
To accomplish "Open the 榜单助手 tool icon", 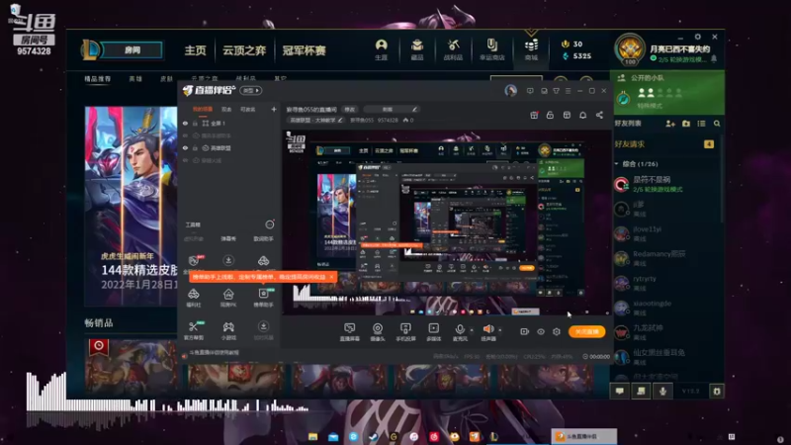I will [x=263, y=298].
